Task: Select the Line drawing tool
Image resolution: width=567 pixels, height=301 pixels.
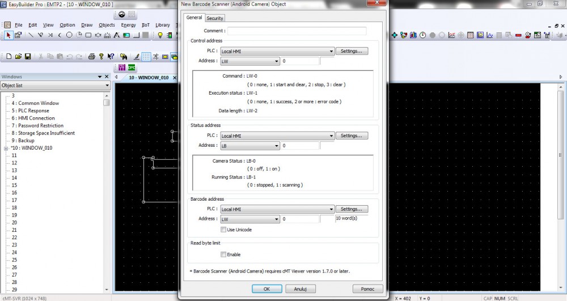Action: 31,35
